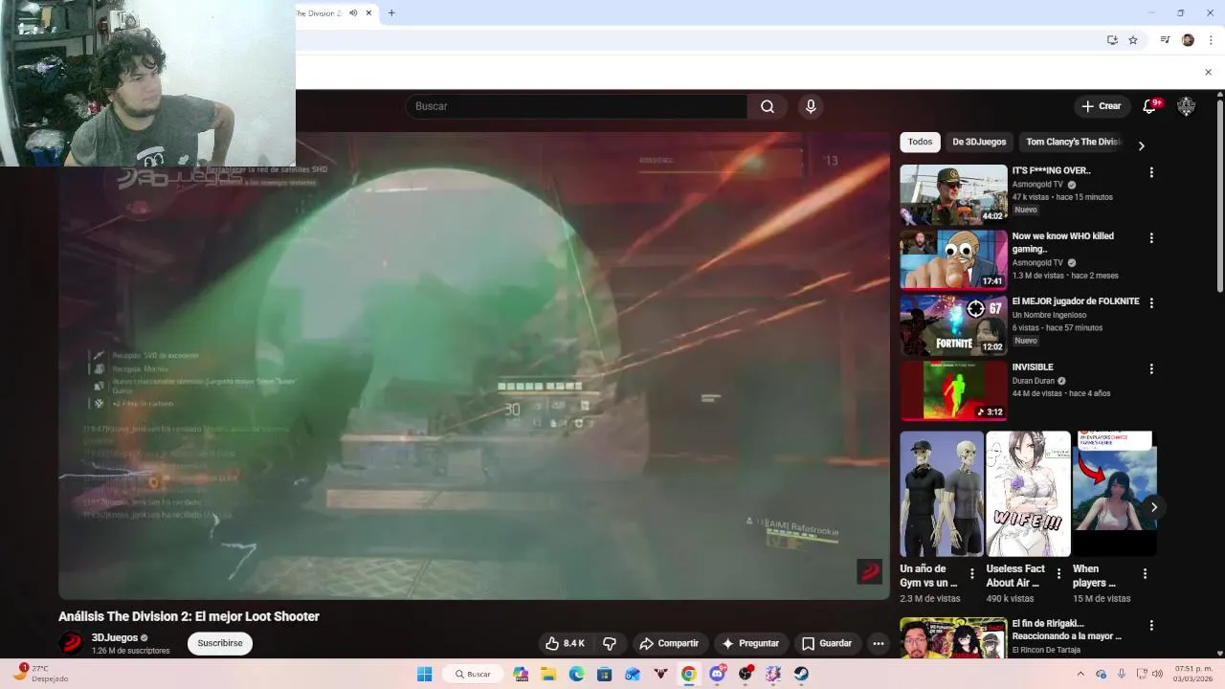Click the Compartir button
The height and width of the screenshot is (689, 1225).
[669, 643]
